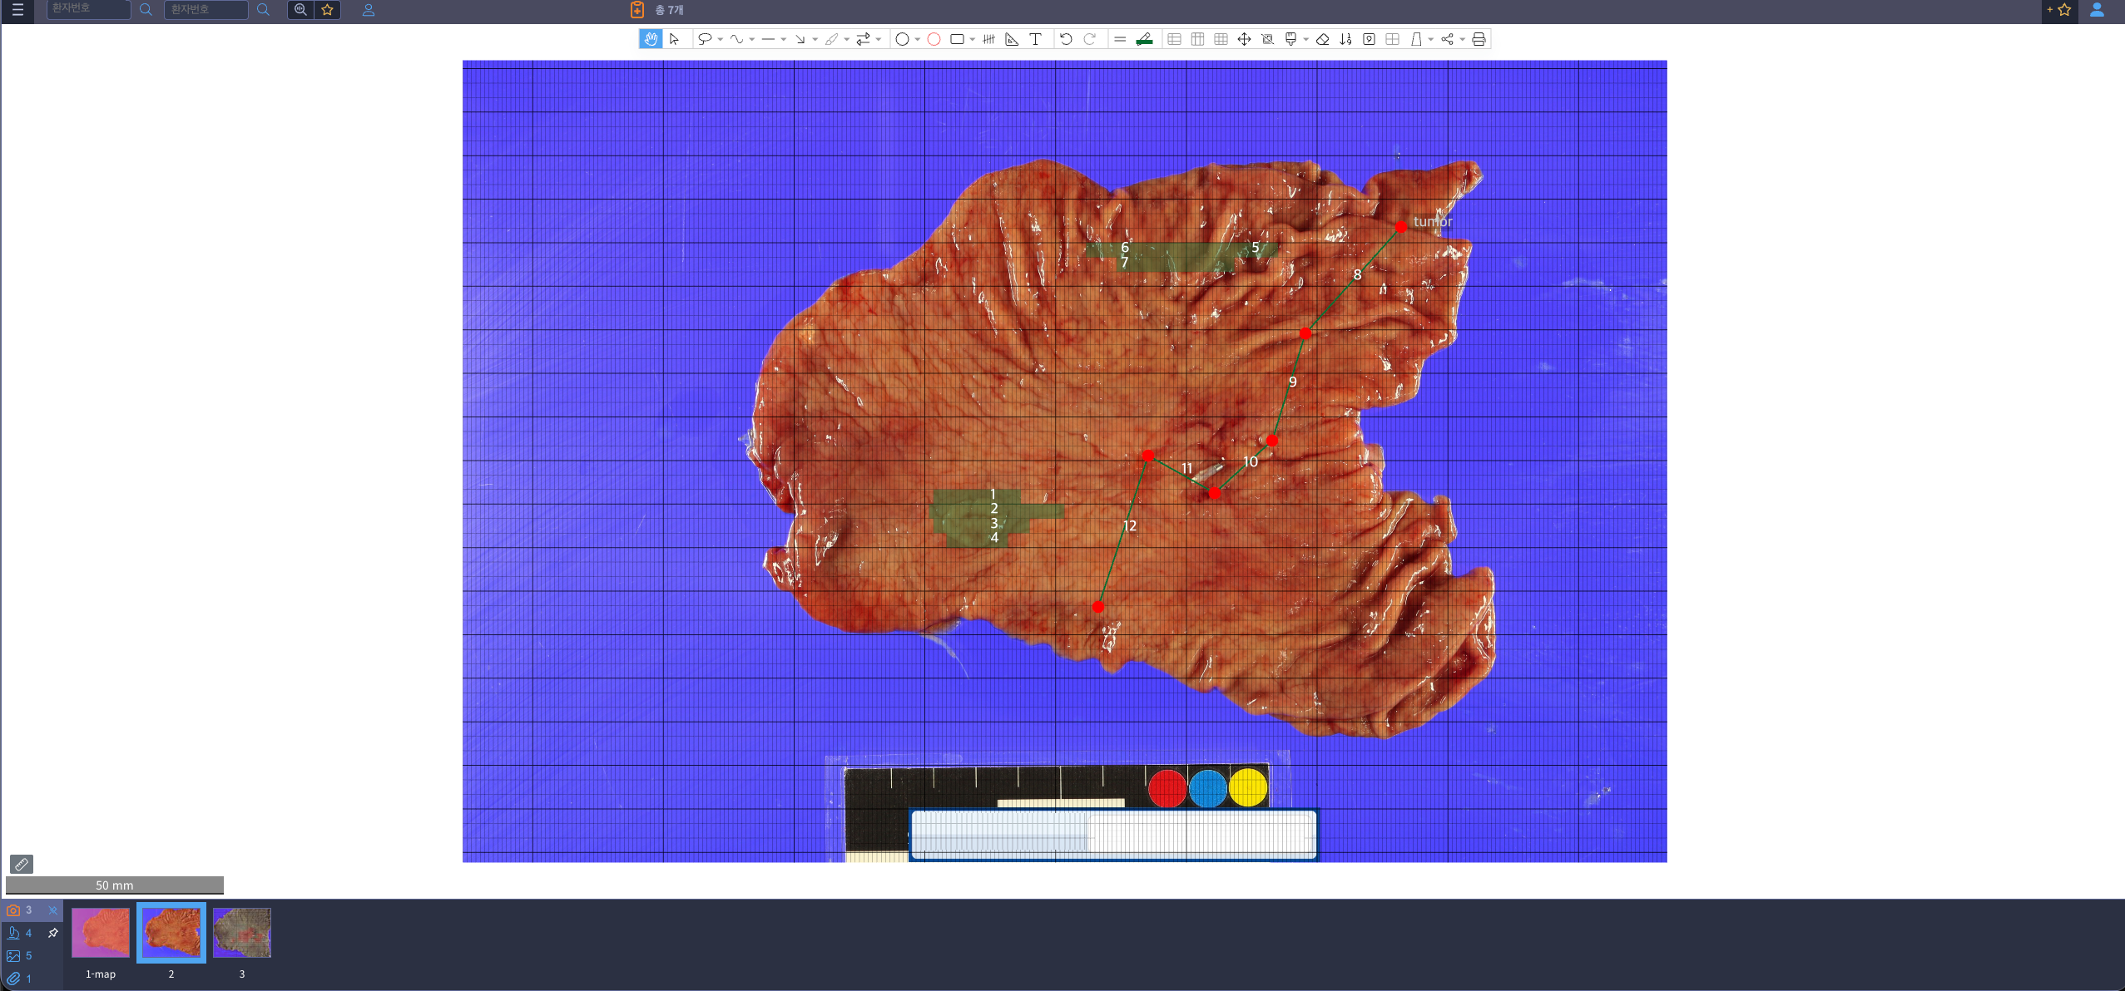The width and height of the screenshot is (2125, 991).
Task: Select the 1-map thumbnail
Action: [101, 933]
